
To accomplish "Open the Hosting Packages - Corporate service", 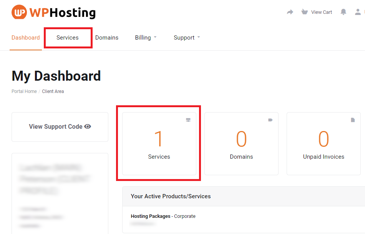I will (x=163, y=216).
